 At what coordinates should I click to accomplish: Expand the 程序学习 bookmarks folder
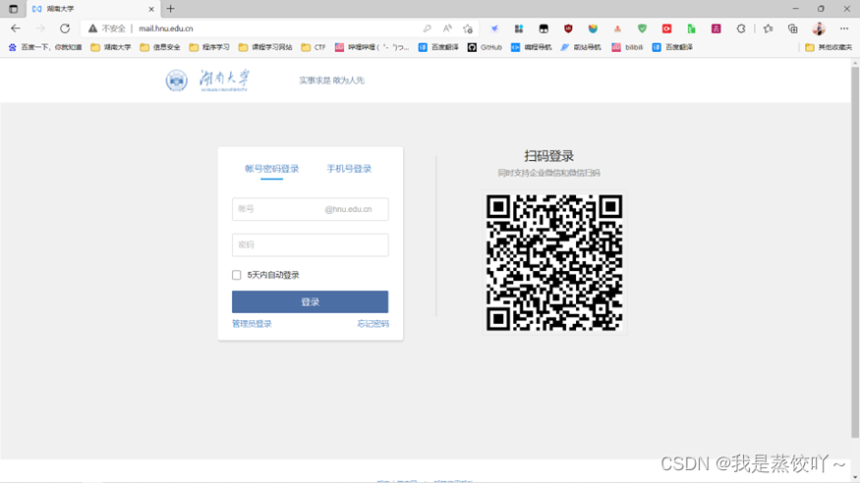click(209, 48)
